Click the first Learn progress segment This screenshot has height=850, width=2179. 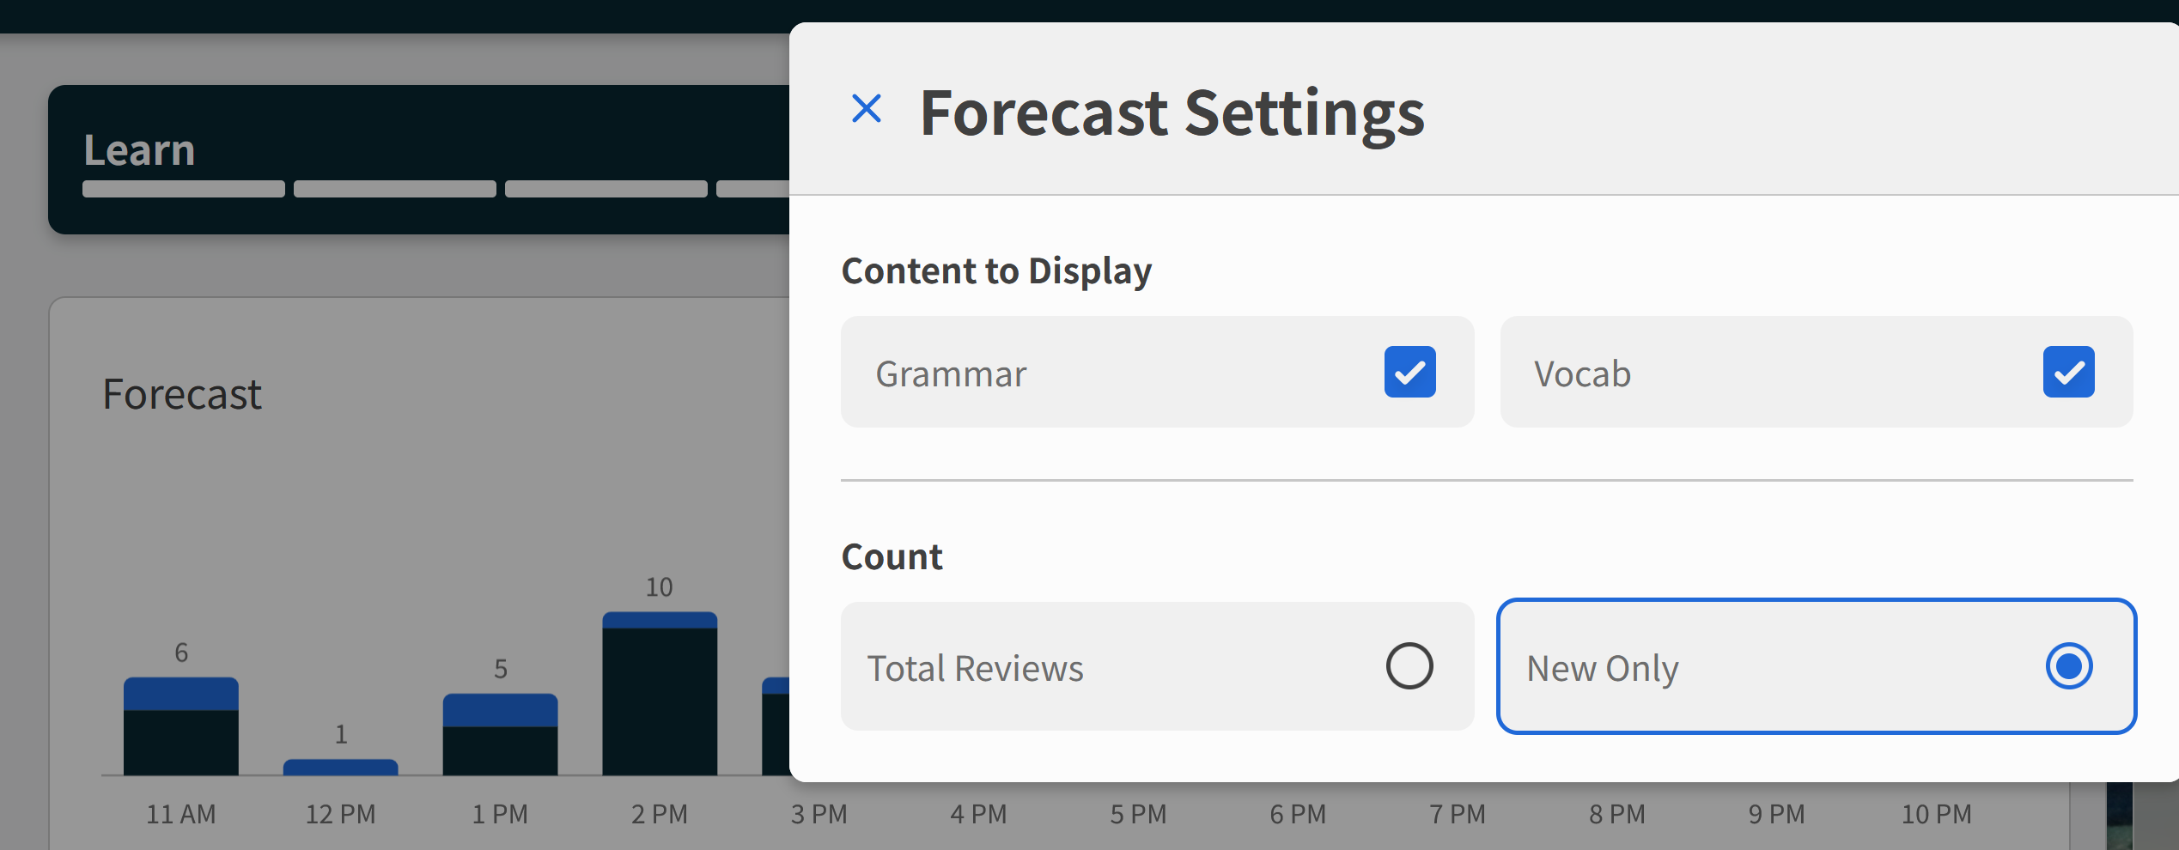click(x=184, y=189)
